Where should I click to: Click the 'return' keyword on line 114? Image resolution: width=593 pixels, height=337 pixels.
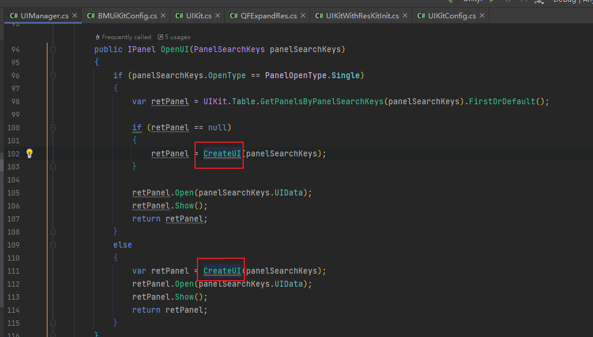point(146,310)
